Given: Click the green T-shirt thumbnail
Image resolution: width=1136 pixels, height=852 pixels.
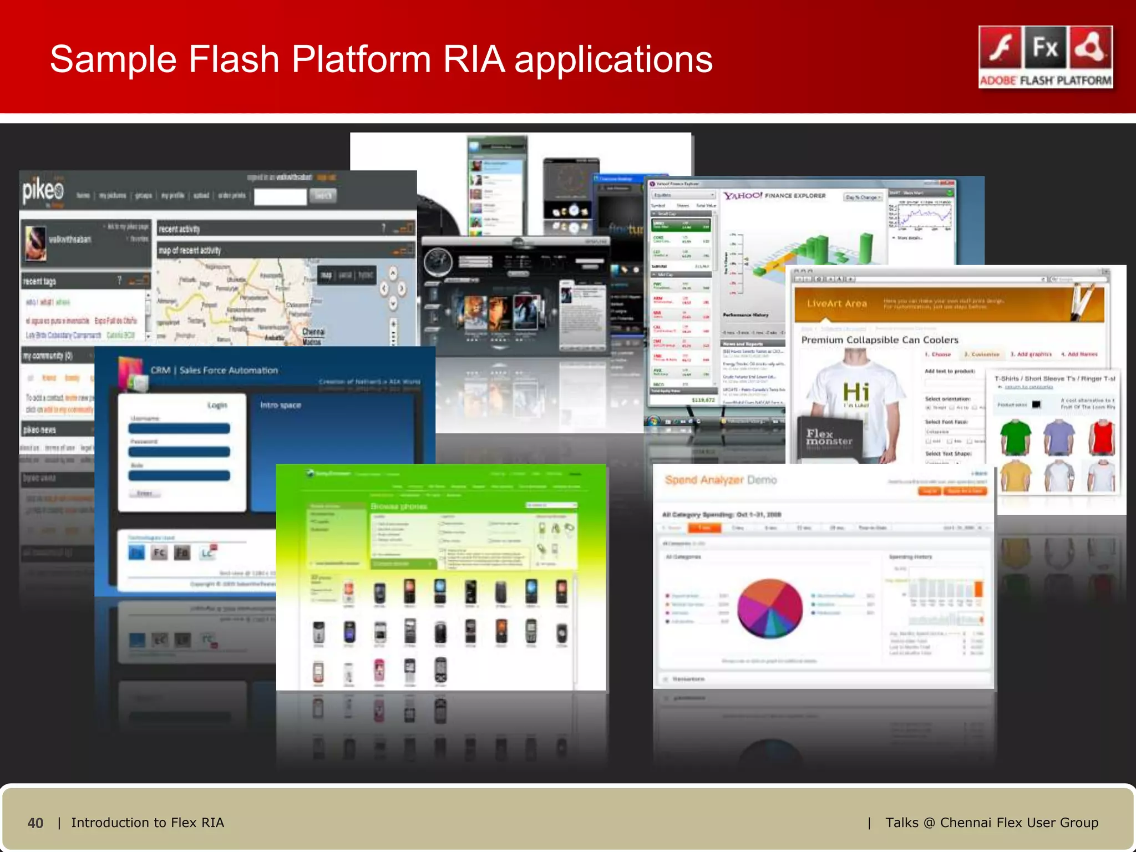Looking at the screenshot, I should pos(1015,438).
